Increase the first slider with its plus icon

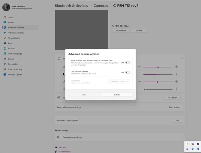coord(176,67)
